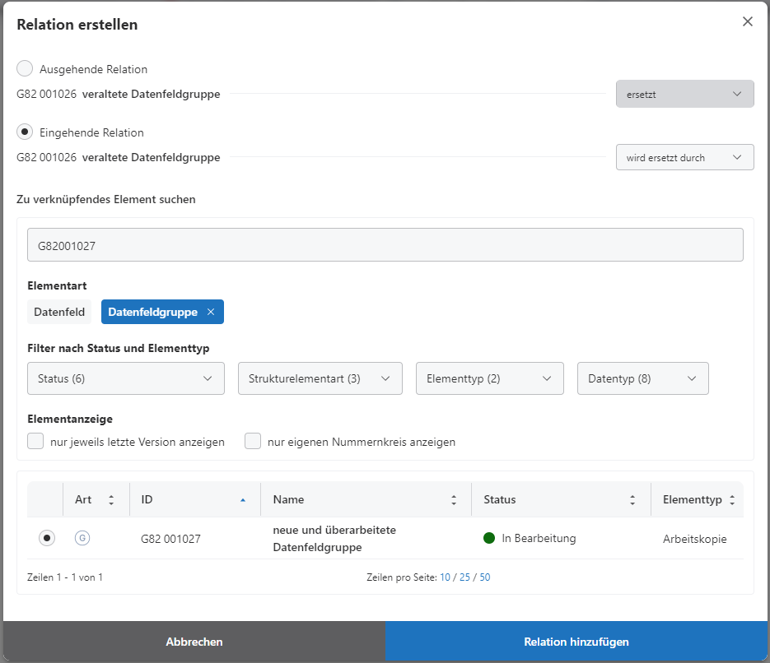Enable nur eigenen Nummernkreis anzeigen
Viewport: 770px width, 663px height.
click(253, 441)
